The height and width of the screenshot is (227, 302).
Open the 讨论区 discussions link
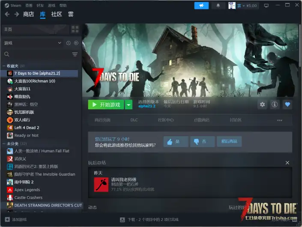point(235,120)
